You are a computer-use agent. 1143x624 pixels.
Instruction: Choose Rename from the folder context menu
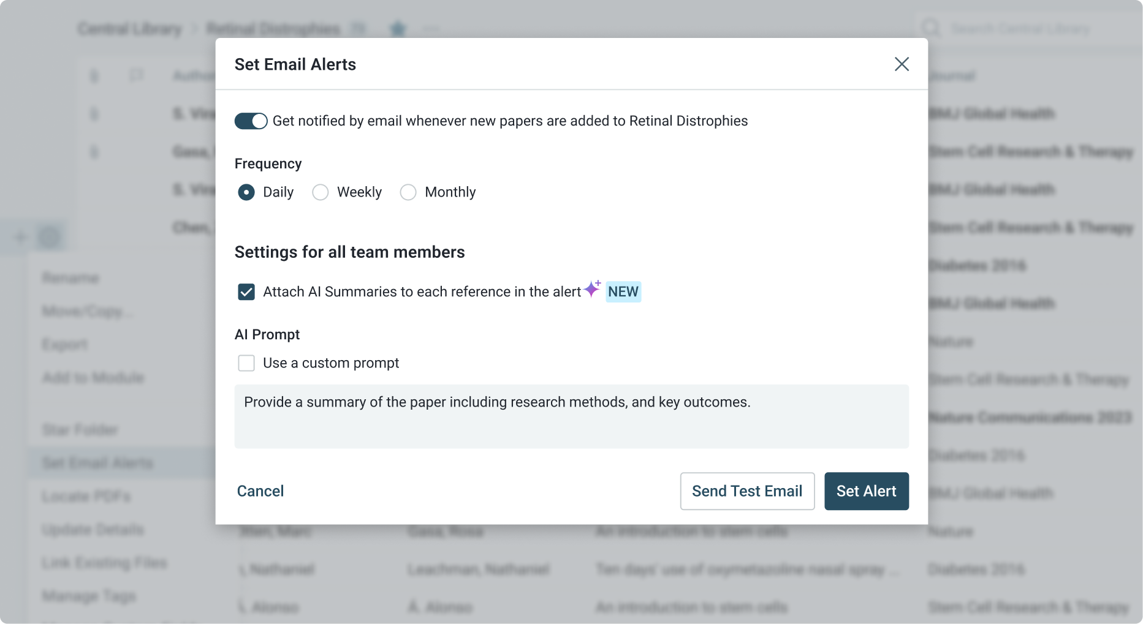(70, 277)
